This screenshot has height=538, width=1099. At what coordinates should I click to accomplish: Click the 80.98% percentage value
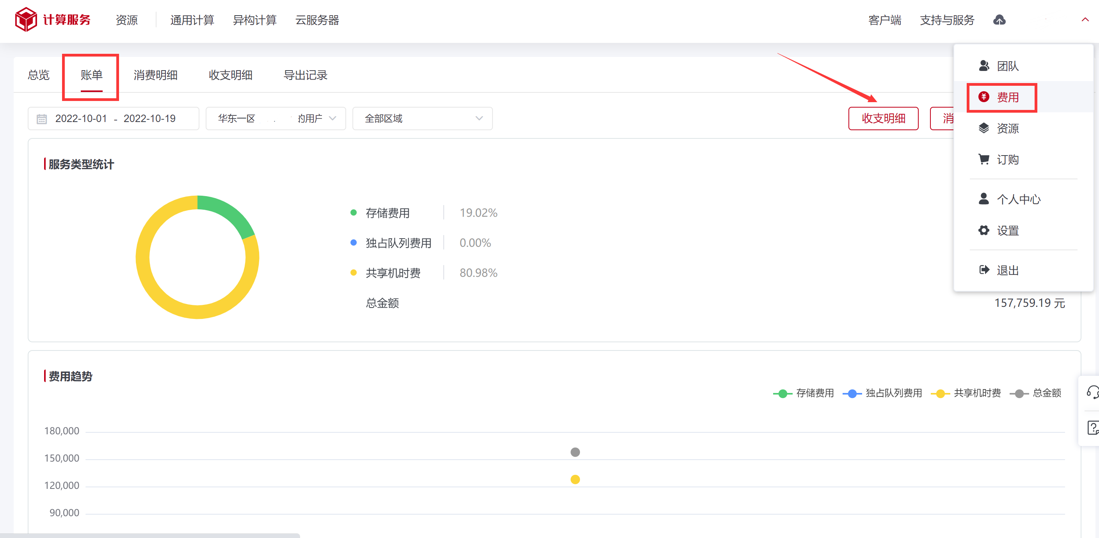click(478, 273)
